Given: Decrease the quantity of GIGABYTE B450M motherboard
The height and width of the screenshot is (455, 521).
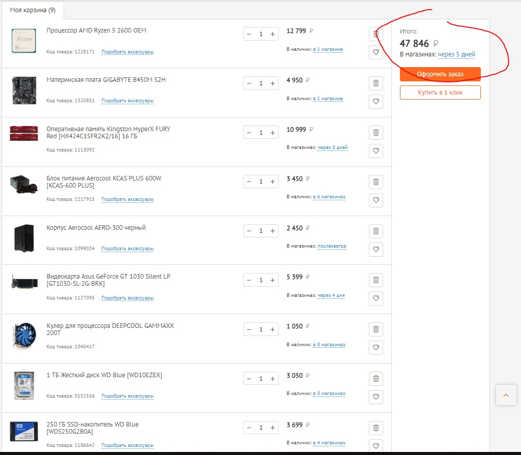Looking at the screenshot, I should pos(249,83).
